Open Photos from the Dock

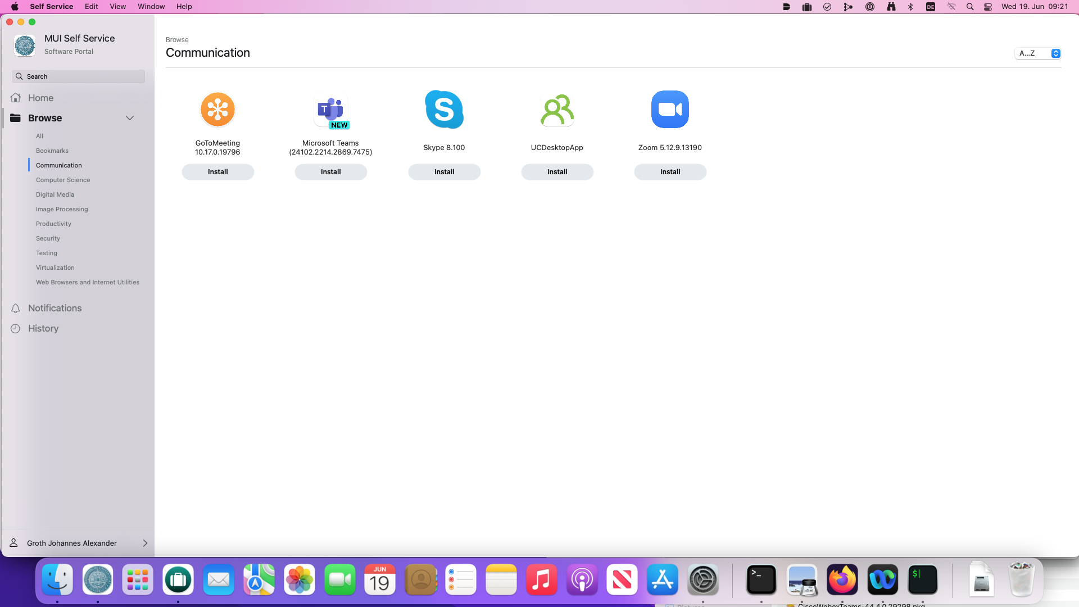click(x=300, y=579)
